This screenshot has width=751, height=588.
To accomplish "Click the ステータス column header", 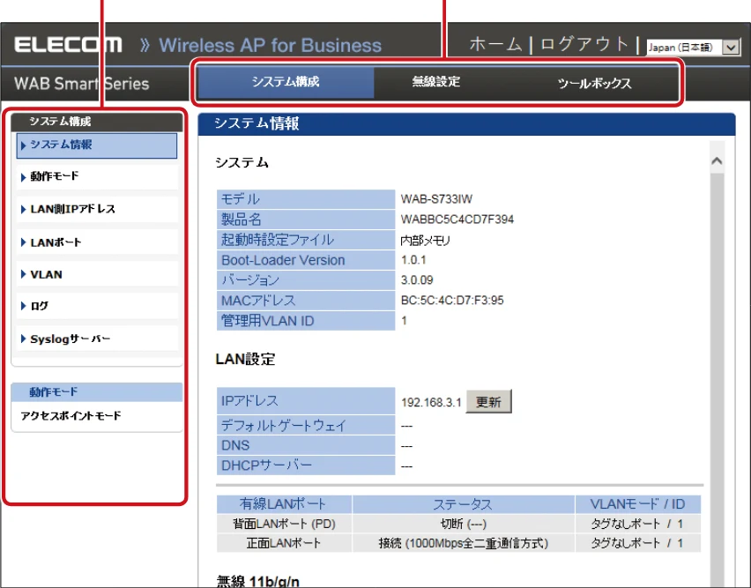I will pos(463,504).
